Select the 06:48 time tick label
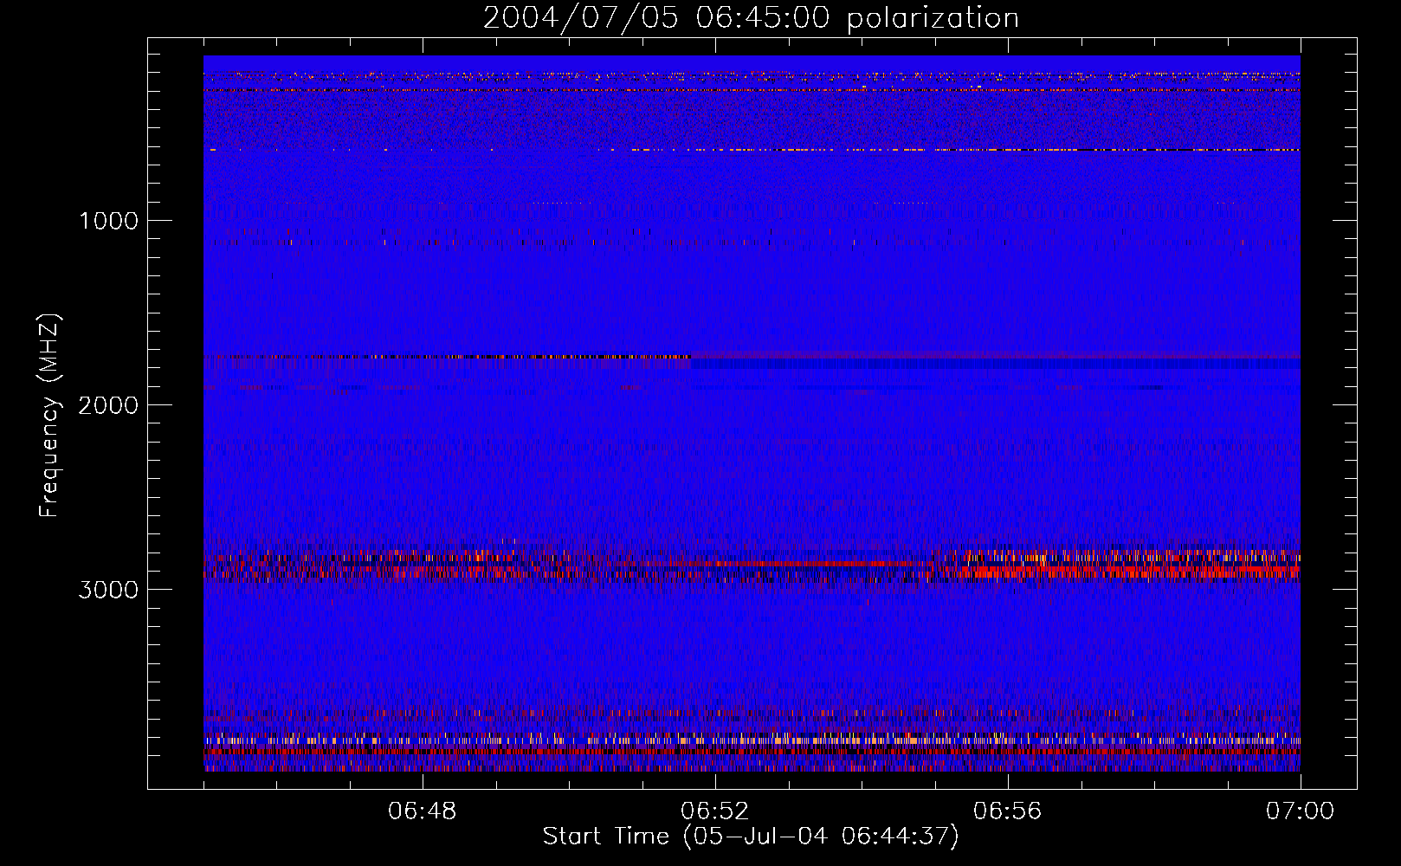This screenshot has width=1401, height=866. pyautogui.click(x=422, y=811)
